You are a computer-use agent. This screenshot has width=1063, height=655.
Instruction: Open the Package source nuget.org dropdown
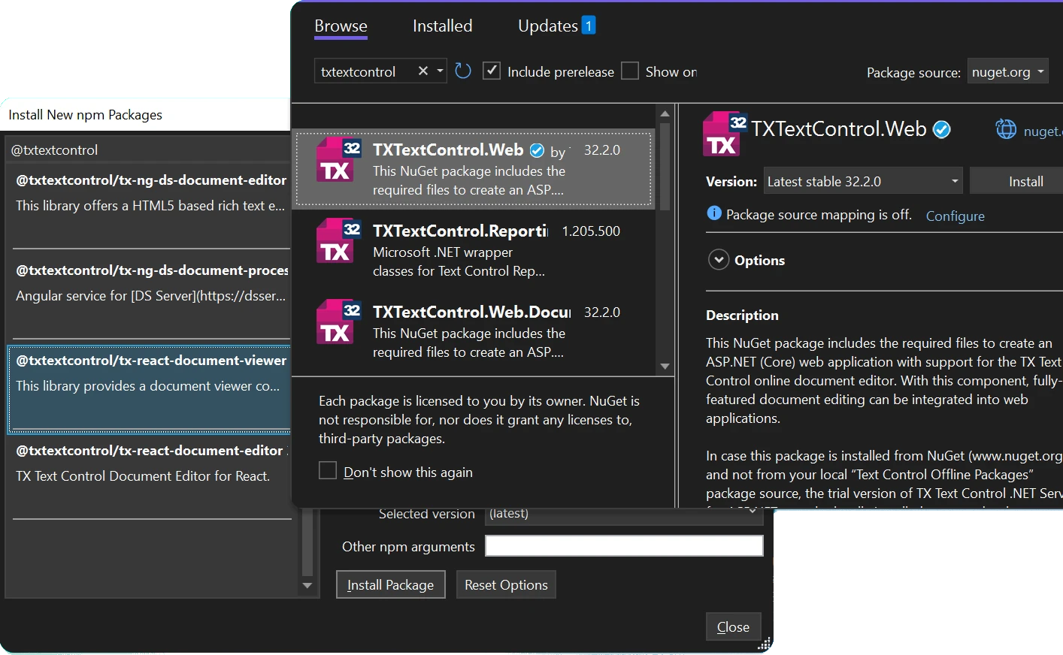1007,71
